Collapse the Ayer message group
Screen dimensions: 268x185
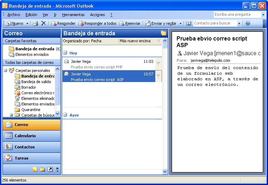coord(65,115)
